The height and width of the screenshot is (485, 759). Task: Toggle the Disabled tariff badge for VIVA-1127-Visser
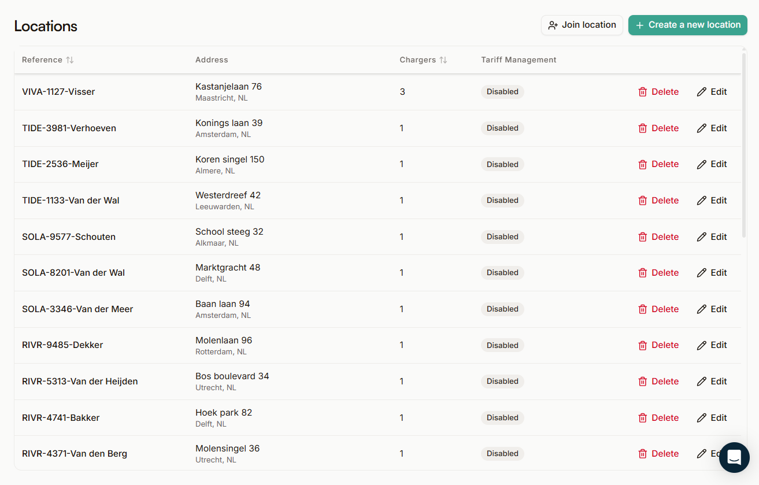(x=502, y=91)
